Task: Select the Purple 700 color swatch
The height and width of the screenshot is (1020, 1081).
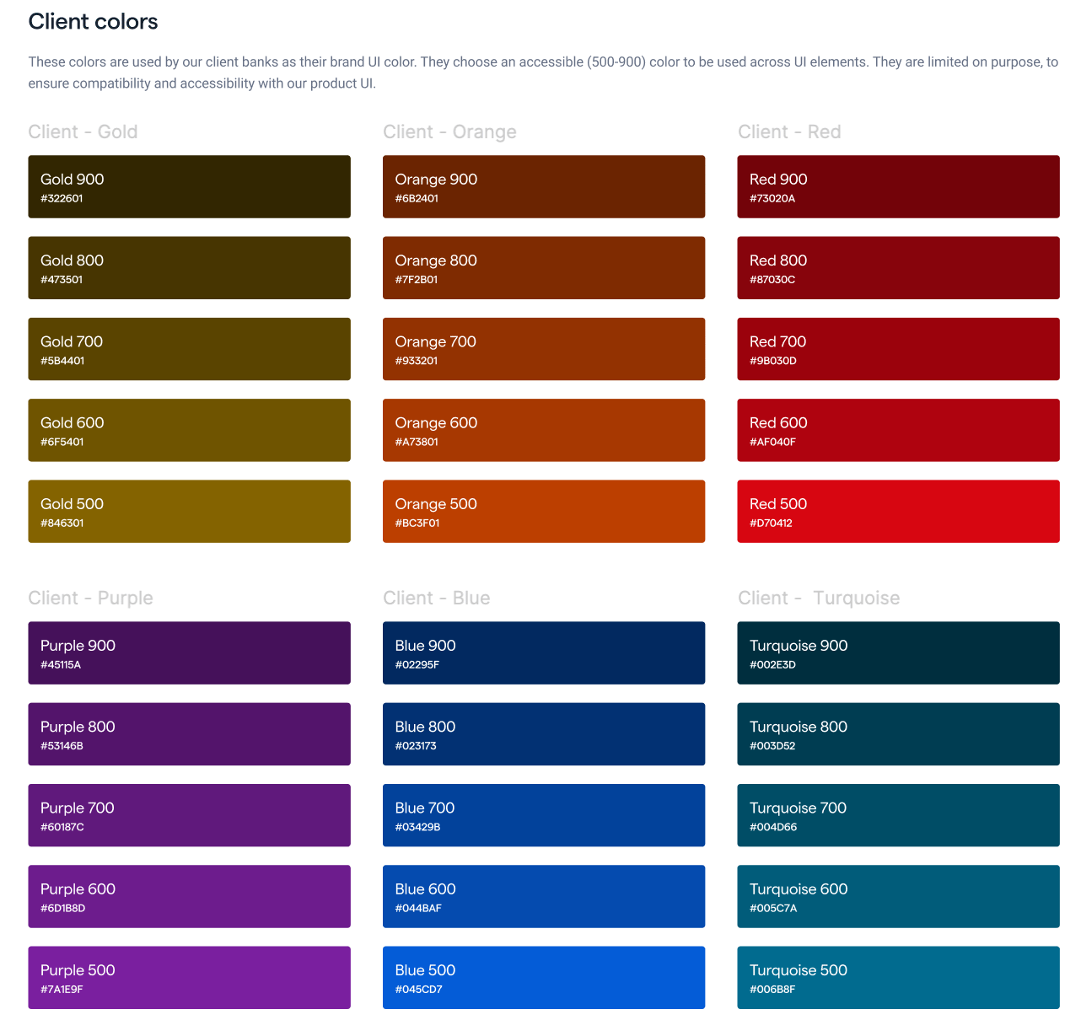Action: point(189,815)
